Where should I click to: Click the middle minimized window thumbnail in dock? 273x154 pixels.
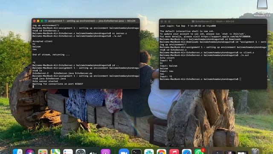(230, 152)
